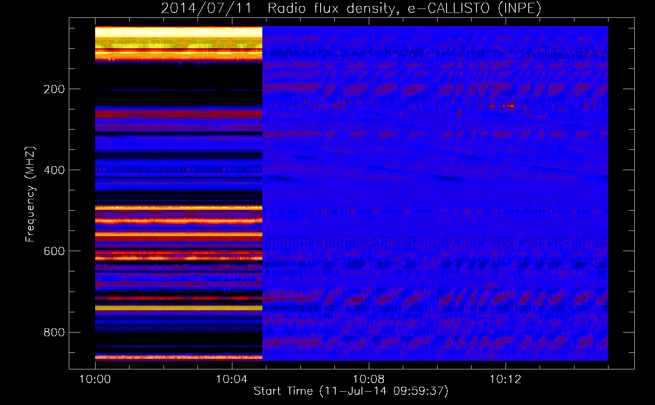Image resolution: width=655 pixels, height=405 pixels.
Task: Select the 200 frequency tick label
Action: tap(54, 89)
